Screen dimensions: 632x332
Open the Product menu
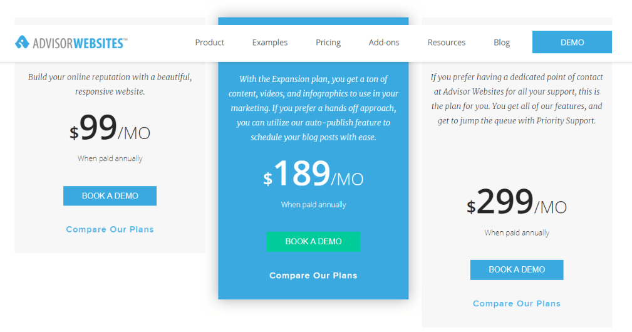[210, 43]
